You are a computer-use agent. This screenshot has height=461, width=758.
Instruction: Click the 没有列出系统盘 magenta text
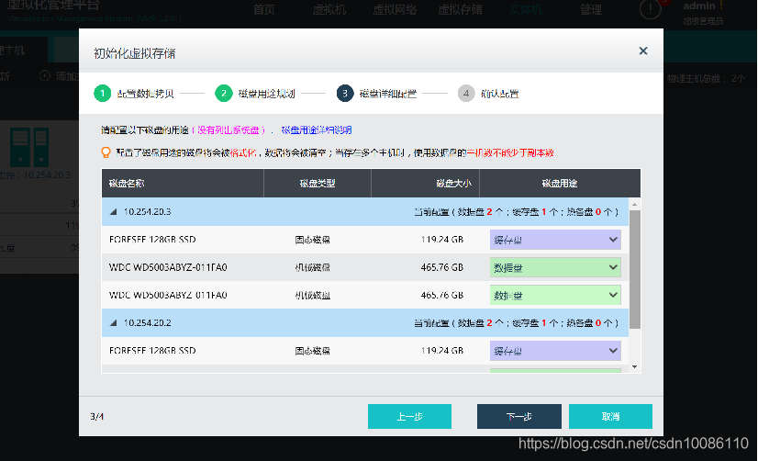[x=229, y=130]
